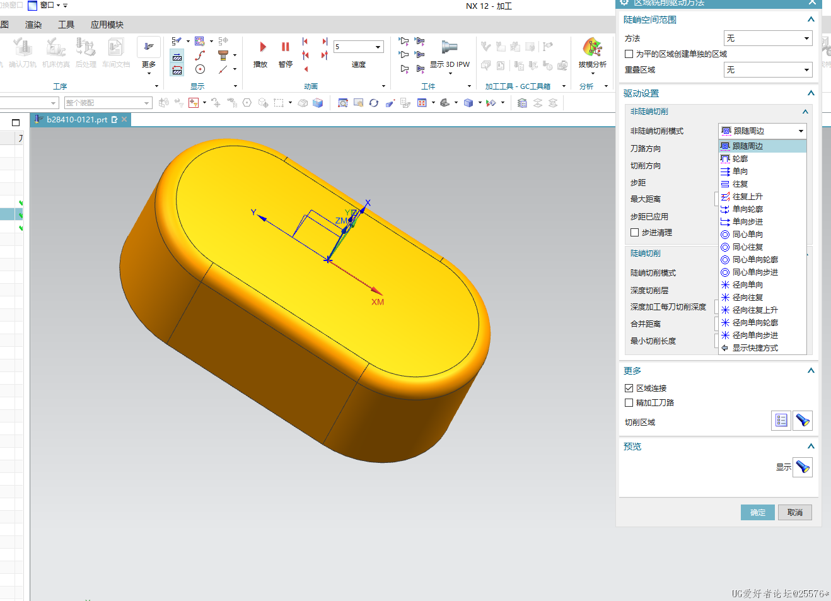Expand the 分析 ribbon group options
This screenshot has width=831, height=601.
coord(606,86)
